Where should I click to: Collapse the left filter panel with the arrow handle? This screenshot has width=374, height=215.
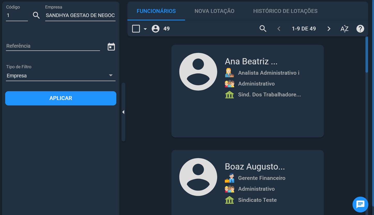123,112
